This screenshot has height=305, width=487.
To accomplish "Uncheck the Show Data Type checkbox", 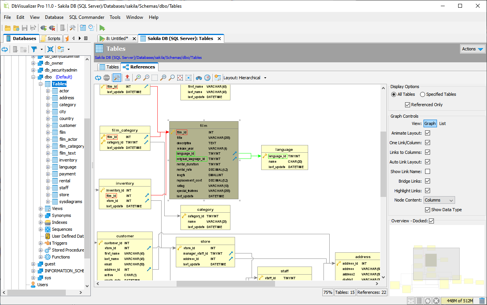I will coord(427,210).
